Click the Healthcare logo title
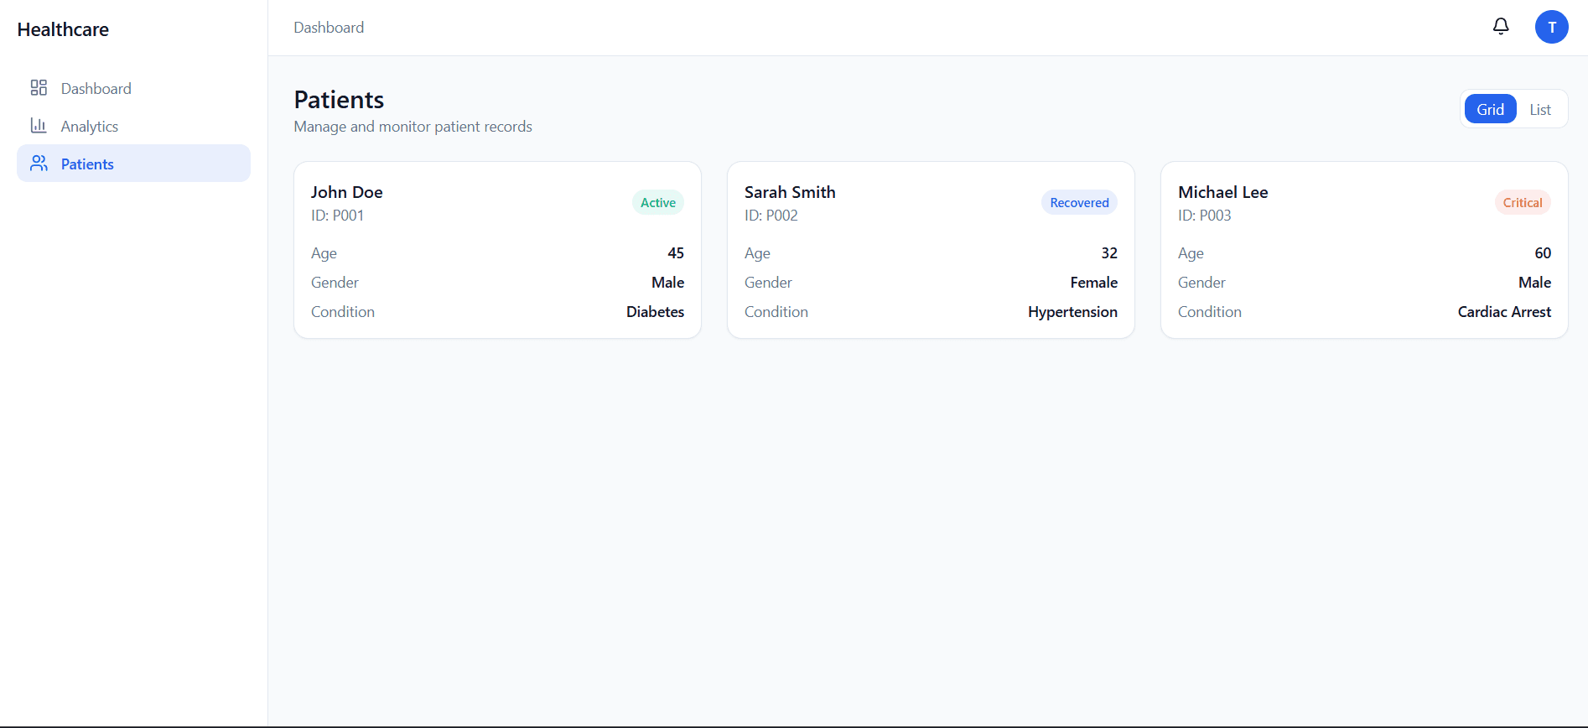Viewport: 1588px width, 728px height. coord(63,29)
